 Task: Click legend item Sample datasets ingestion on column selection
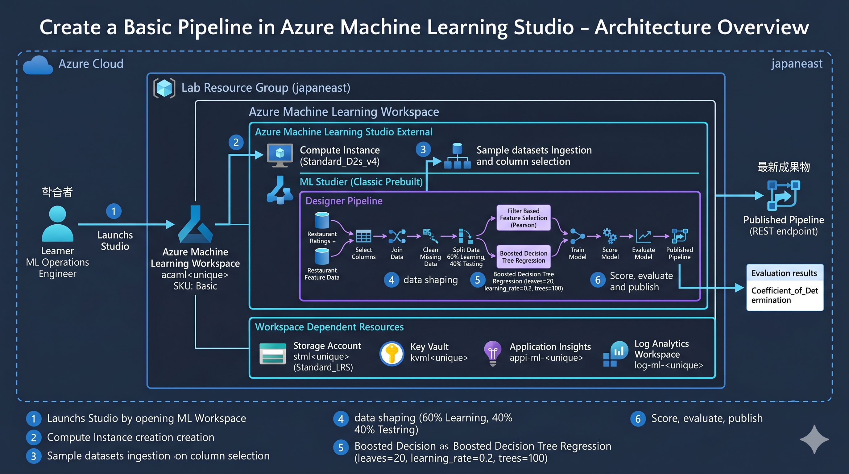[158, 456]
